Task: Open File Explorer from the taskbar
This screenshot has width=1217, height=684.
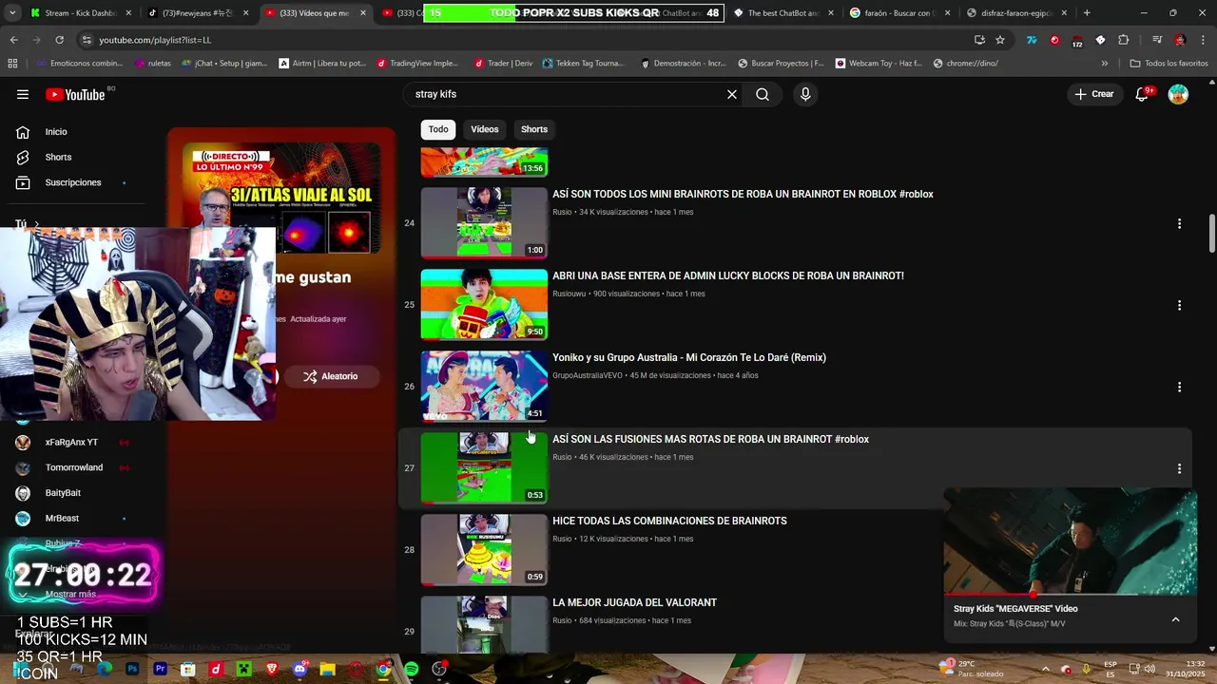Action: [x=328, y=669]
